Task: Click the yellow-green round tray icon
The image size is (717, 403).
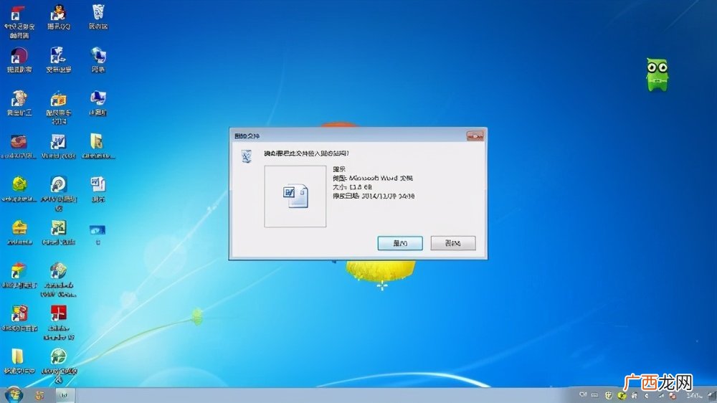Action: click(622, 395)
